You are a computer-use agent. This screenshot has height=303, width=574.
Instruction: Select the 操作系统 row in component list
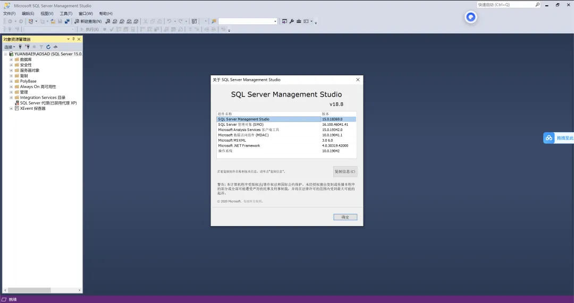(286, 151)
